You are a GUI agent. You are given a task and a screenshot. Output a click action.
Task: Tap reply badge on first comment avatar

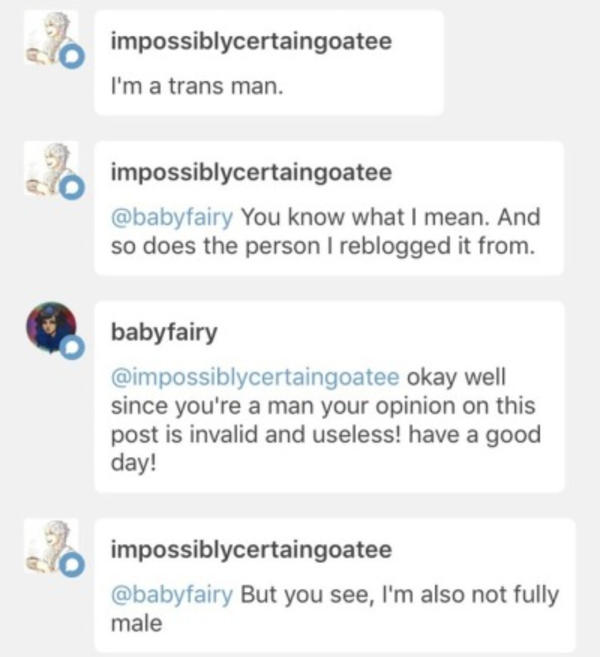click(72, 57)
